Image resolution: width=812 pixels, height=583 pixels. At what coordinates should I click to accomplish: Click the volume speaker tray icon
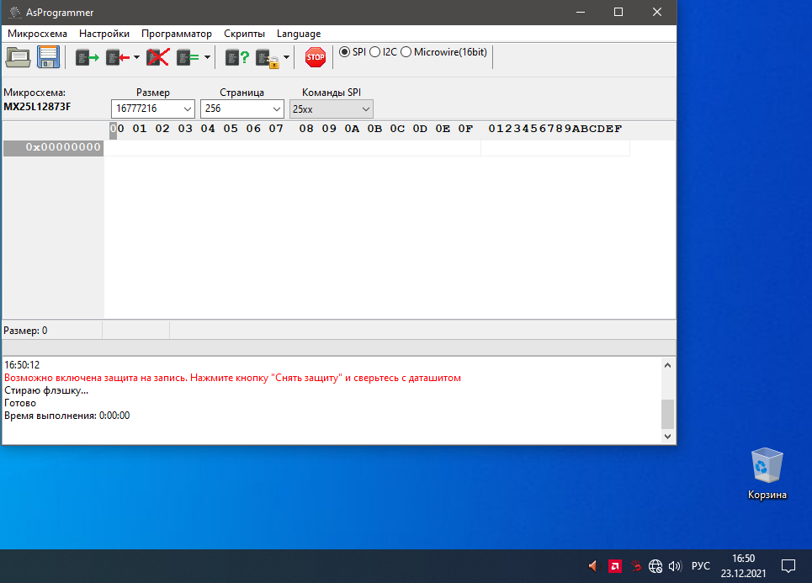click(675, 566)
